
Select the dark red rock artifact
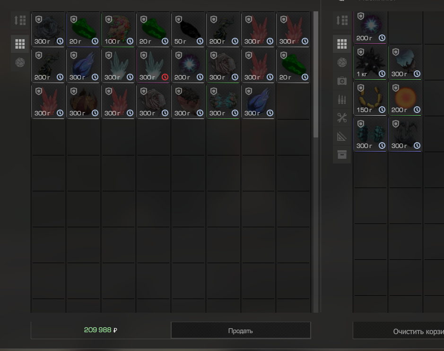coord(188,101)
